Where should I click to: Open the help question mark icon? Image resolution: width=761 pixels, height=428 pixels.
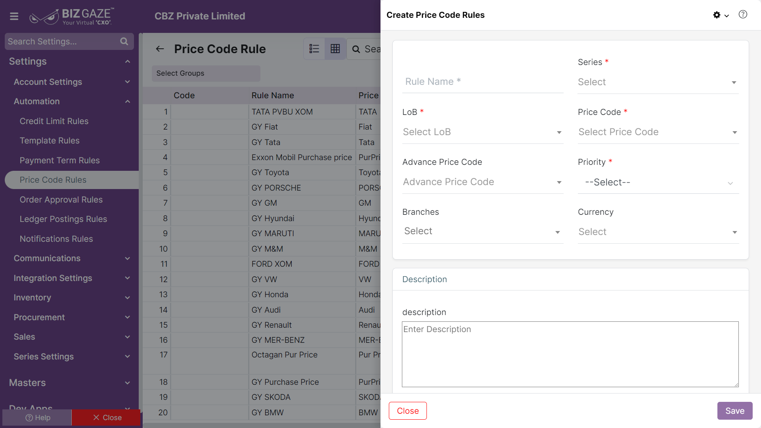743,15
